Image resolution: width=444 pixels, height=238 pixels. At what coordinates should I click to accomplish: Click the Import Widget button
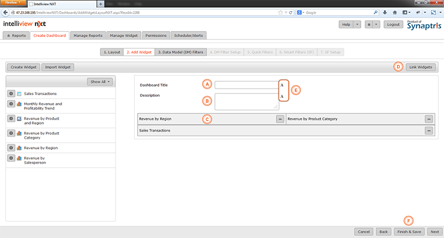58,67
